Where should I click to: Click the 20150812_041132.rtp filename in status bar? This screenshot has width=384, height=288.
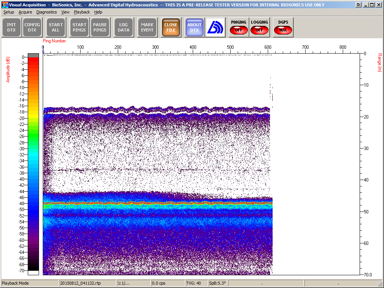(x=80, y=283)
